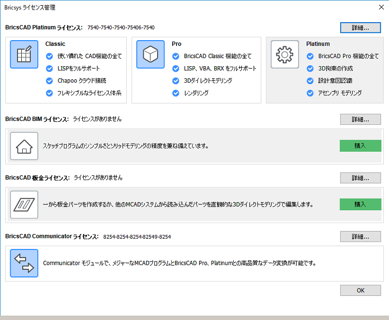Click the BIM house icon
389x320 pixels.
[x=24, y=146]
